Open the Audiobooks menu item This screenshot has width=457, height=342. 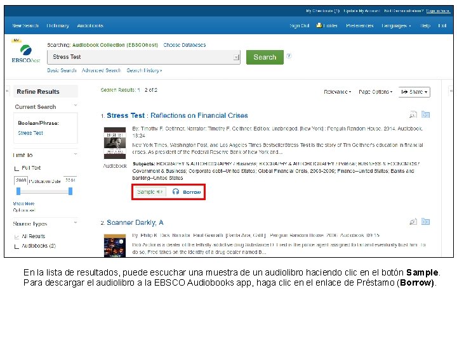[90, 25]
